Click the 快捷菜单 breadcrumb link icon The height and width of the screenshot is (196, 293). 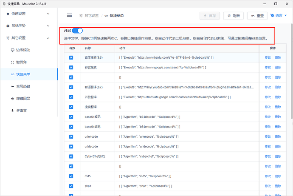(106, 16)
